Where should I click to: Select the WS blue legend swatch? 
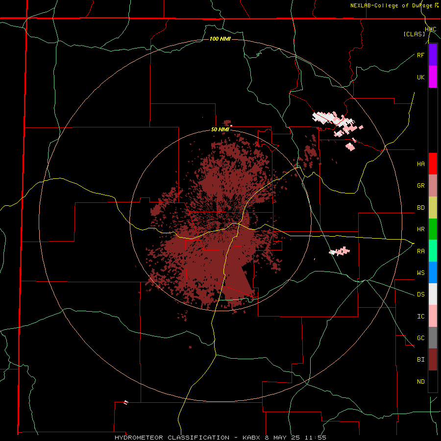433,272
